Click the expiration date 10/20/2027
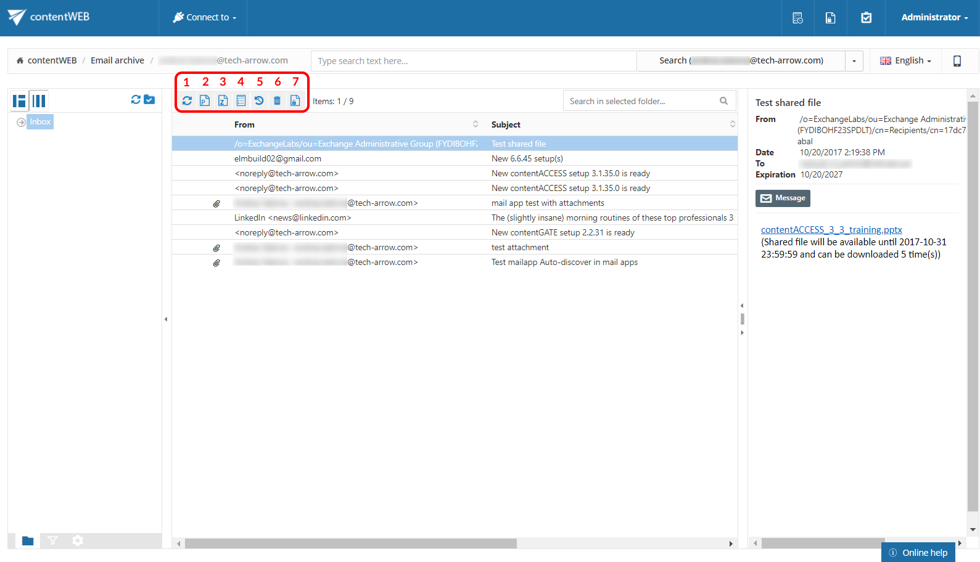 (x=821, y=174)
